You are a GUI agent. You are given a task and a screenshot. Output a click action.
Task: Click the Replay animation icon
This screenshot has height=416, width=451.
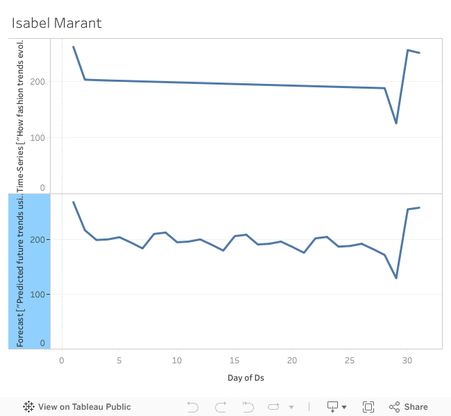pos(274,407)
